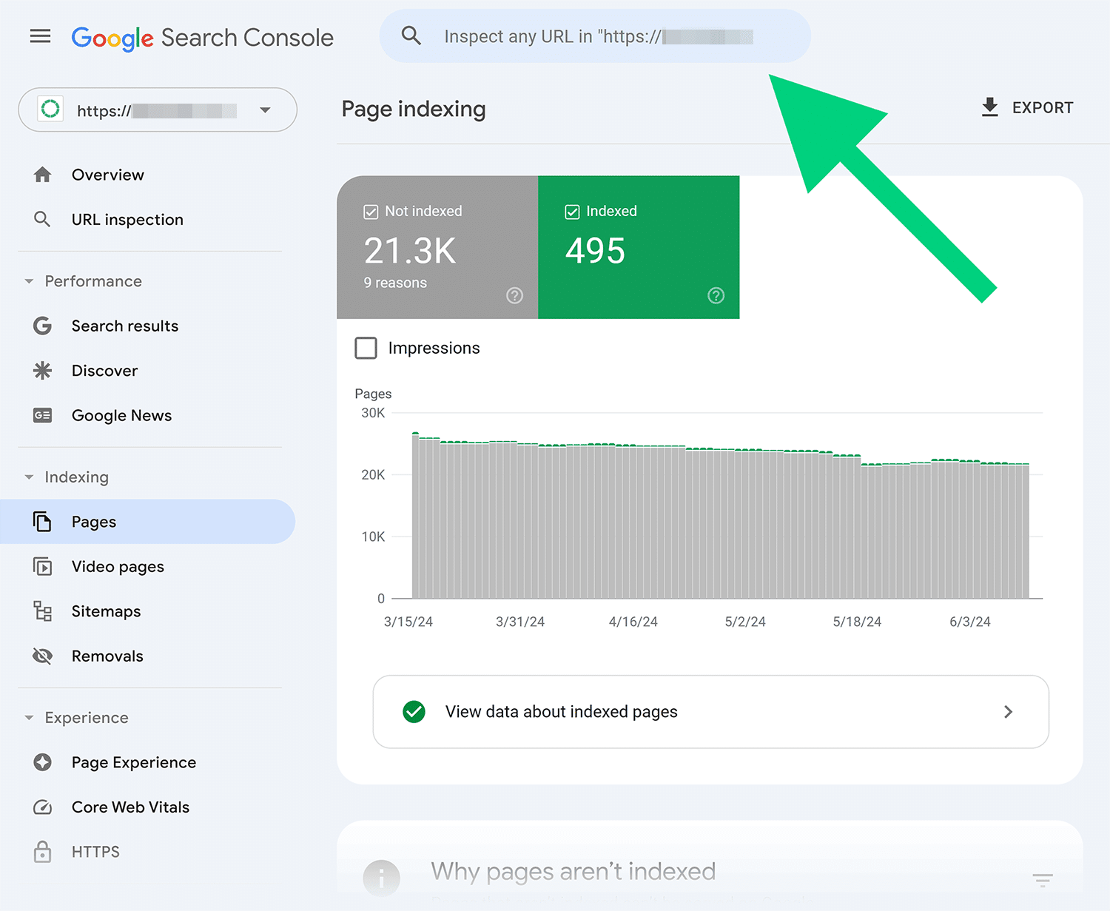Click the Not indexed 21.3K card
The image size is (1110, 911).
[x=437, y=247]
